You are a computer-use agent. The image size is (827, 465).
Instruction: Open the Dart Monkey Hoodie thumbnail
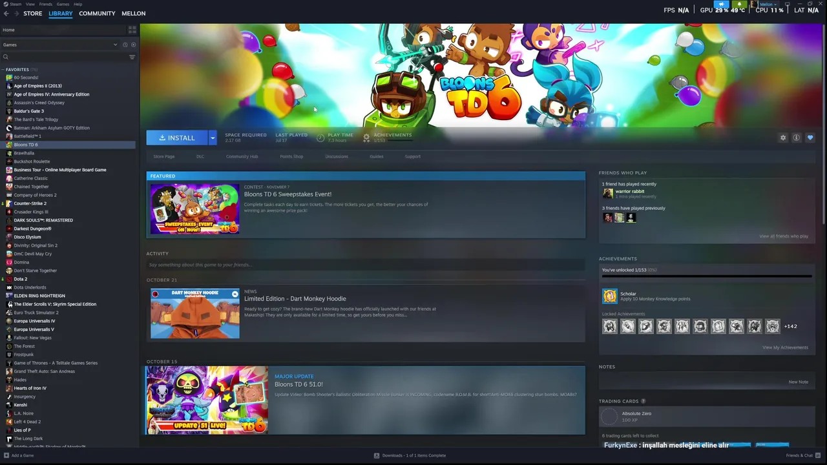tap(195, 313)
